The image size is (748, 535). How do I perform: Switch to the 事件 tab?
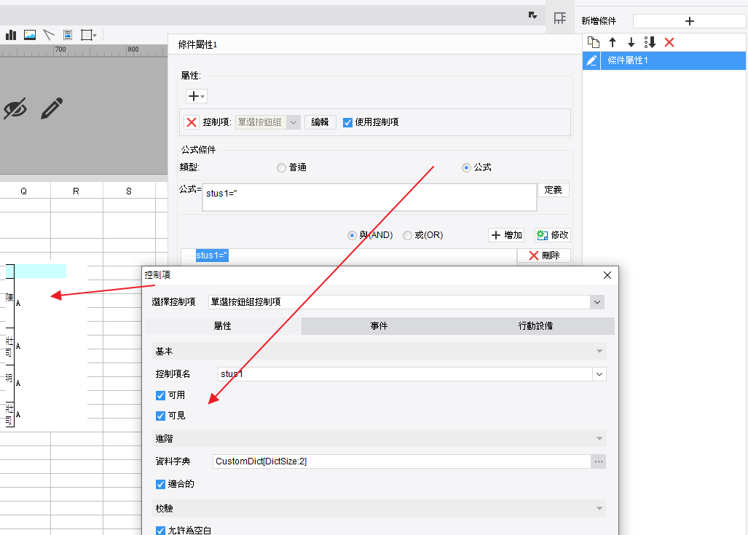click(x=379, y=326)
